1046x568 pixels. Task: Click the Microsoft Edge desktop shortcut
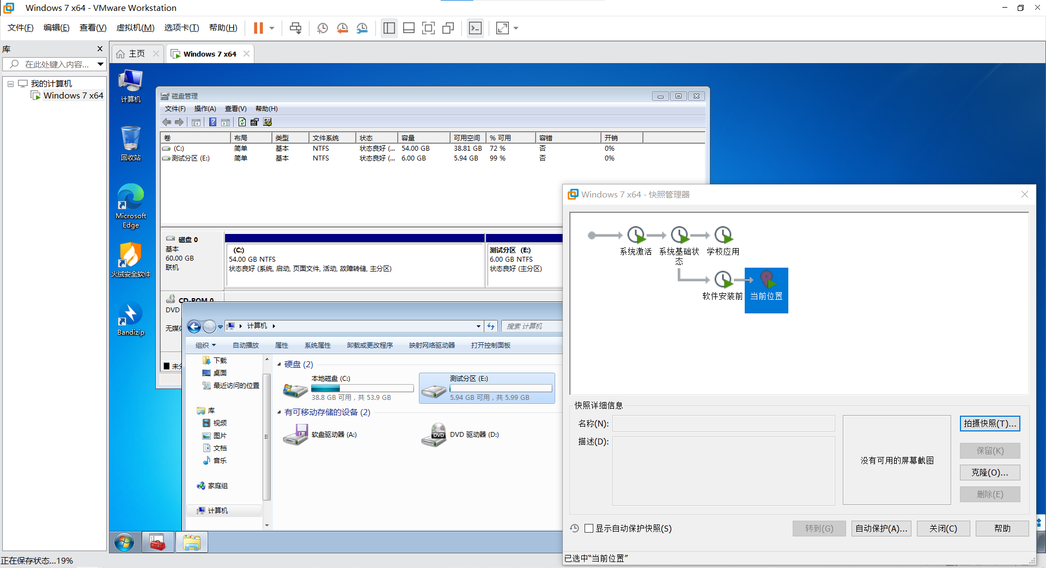tap(131, 206)
